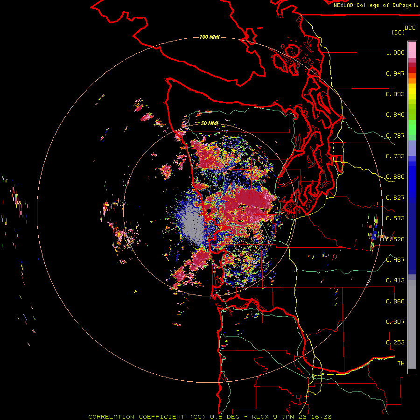
Task: Click the TH threshold label
Action: pos(401,364)
